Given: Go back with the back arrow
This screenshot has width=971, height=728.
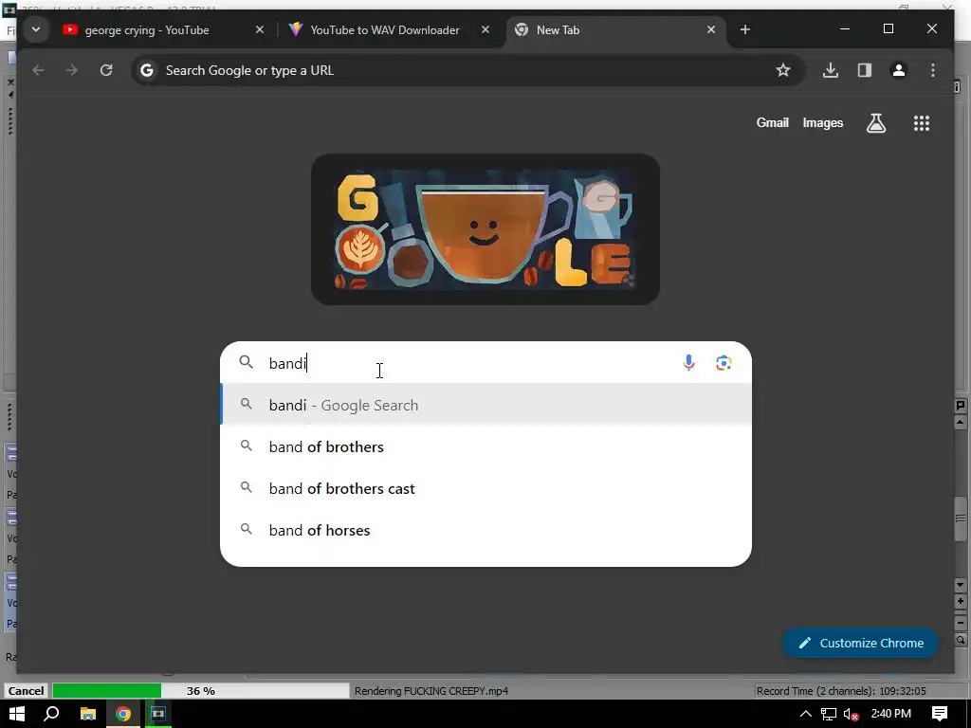Looking at the screenshot, I should tap(38, 70).
